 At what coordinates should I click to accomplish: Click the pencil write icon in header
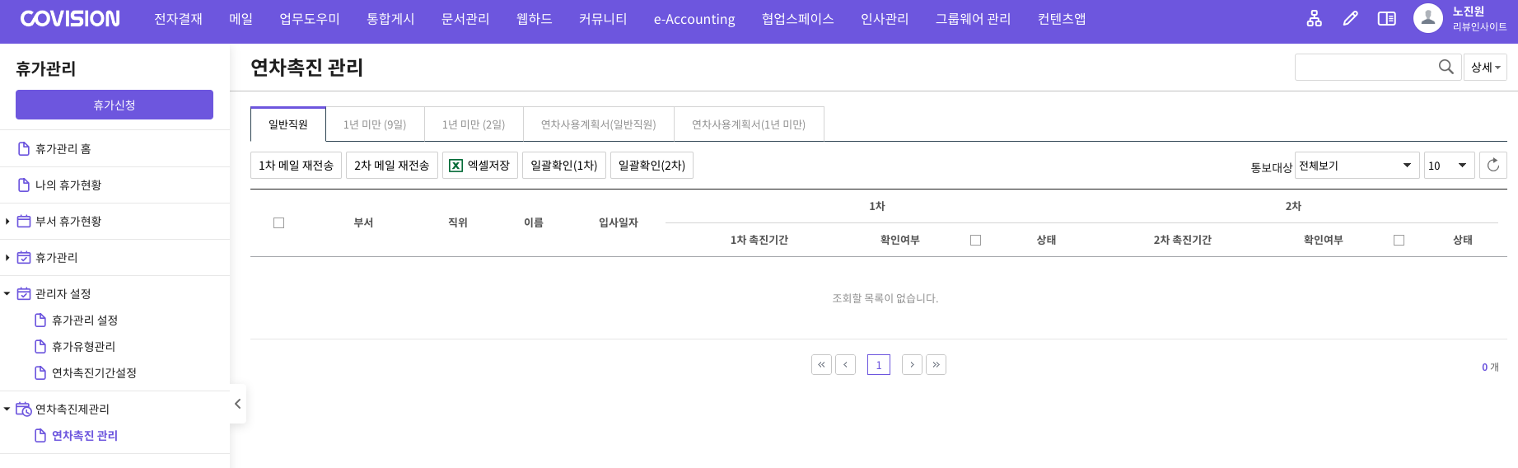point(1350,18)
